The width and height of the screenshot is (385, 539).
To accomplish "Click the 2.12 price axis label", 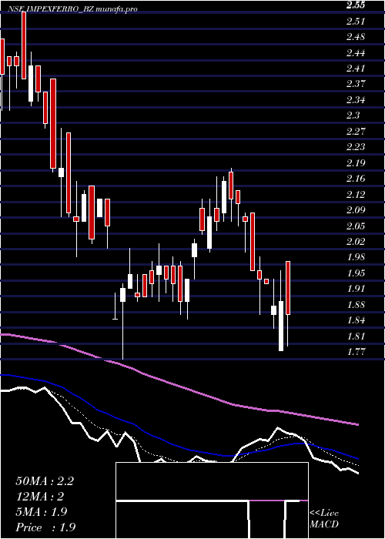I will click(x=356, y=194).
